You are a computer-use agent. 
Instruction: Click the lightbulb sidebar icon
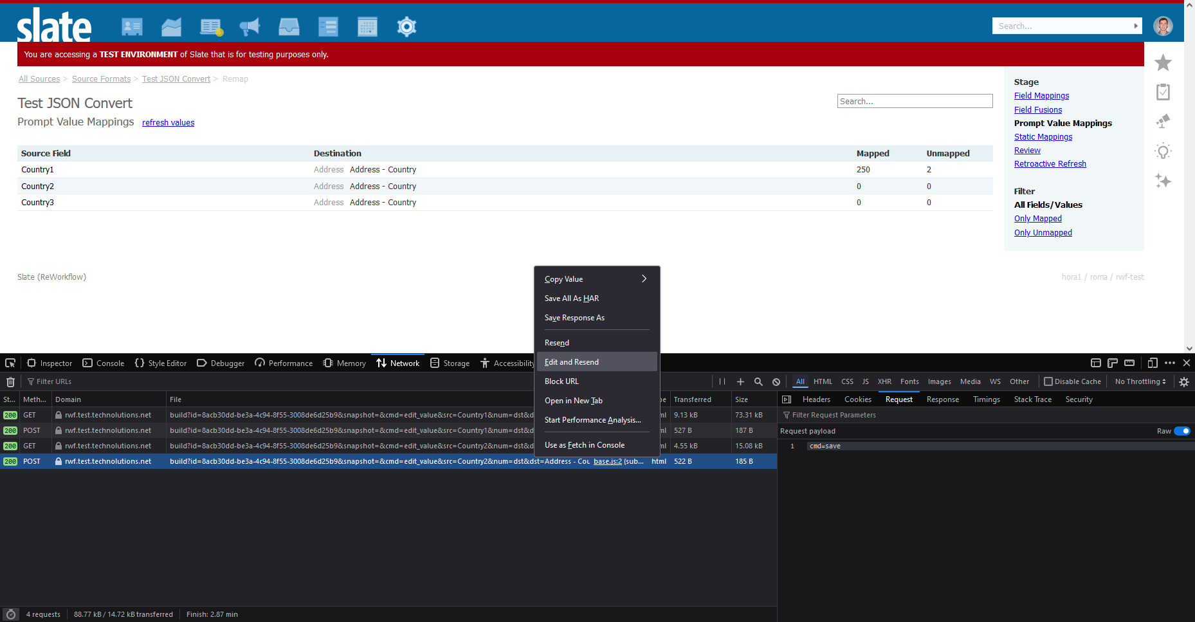coord(1163,152)
